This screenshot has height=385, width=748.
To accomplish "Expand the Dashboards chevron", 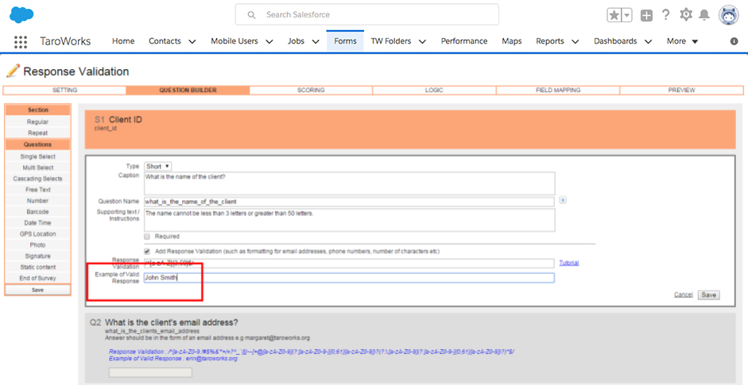I will click(649, 41).
